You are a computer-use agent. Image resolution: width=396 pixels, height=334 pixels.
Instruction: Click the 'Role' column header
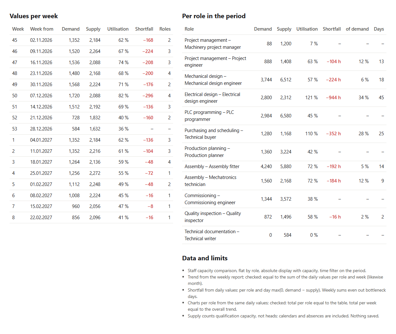[x=189, y=29]
